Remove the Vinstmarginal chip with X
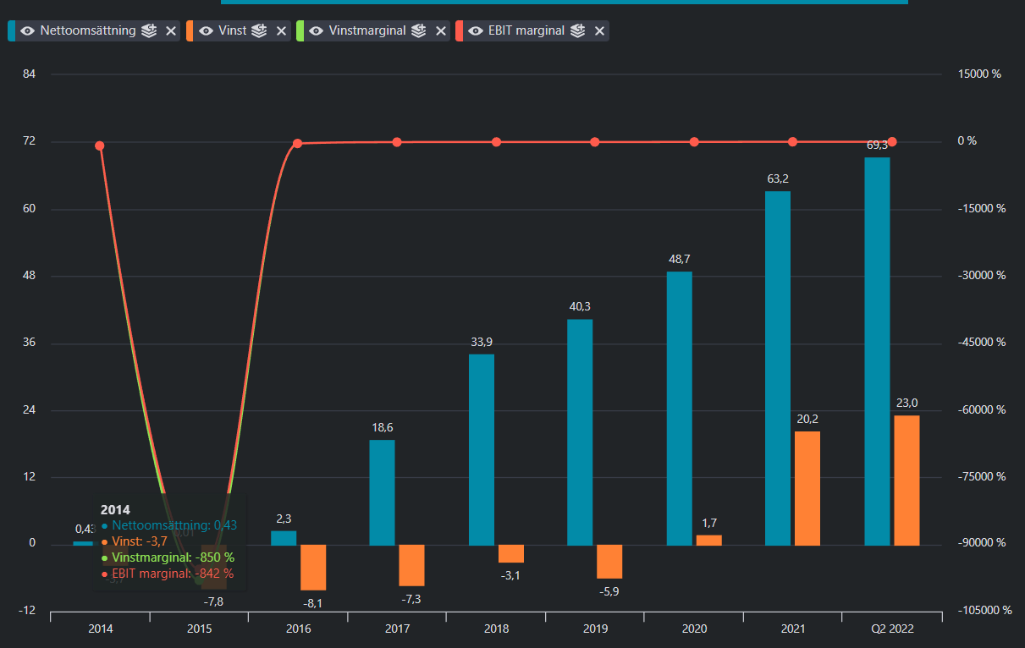The height and width of the screenshot is (648, 1025). [x=440, y=30]
